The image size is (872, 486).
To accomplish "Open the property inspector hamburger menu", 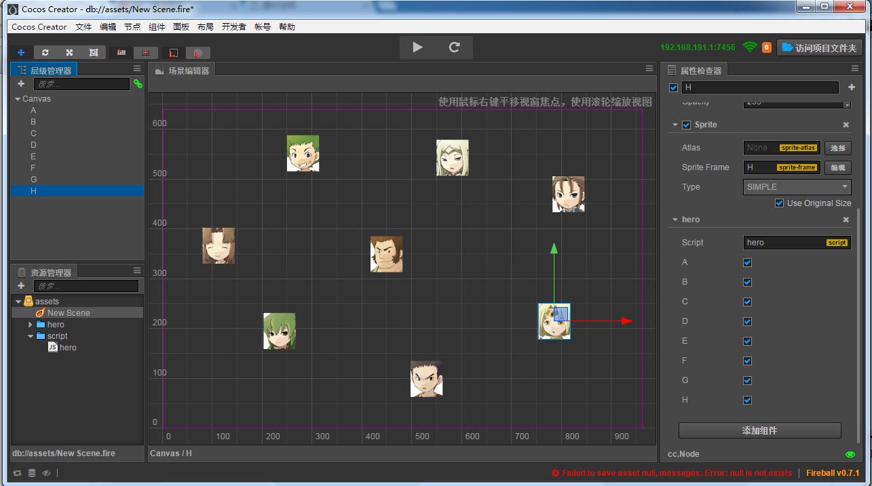I will (x=855, y=68).
